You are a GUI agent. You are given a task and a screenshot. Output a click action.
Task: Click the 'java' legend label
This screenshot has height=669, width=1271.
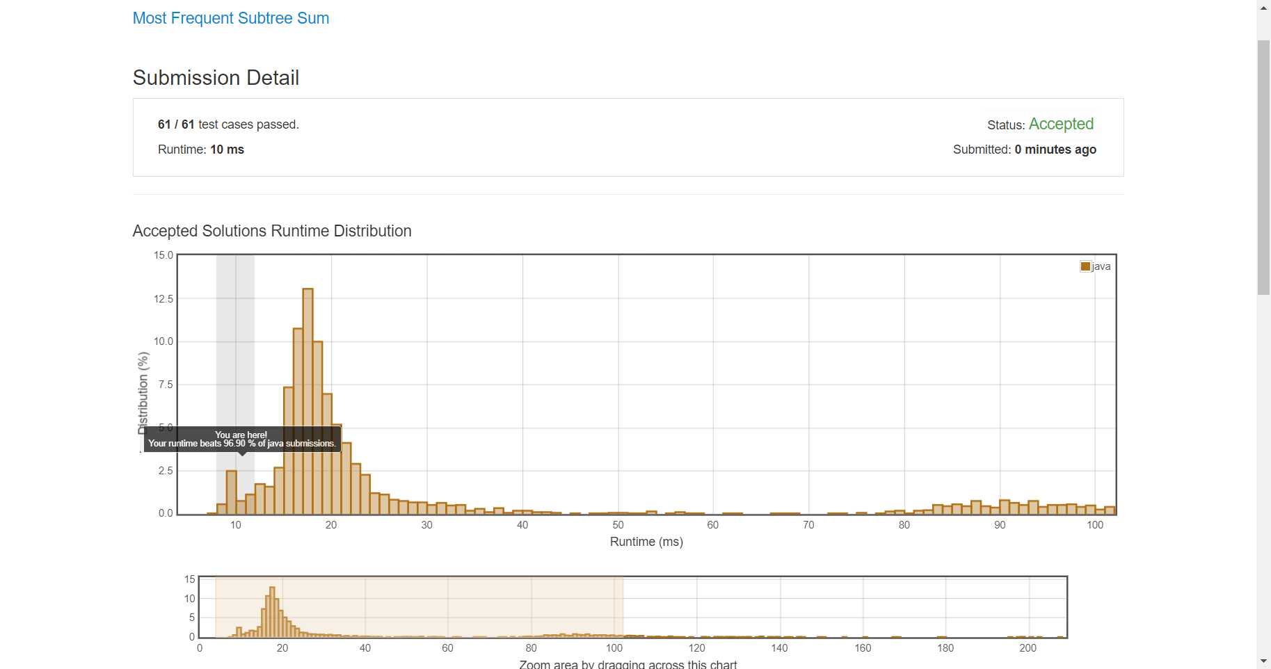(x=1101, y=266)
